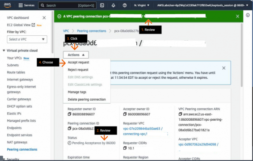Select Edit DNS settings menu item

[80, 77]
